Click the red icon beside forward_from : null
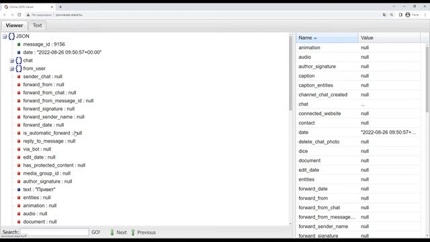The image size is (430, 242). [x=19, y=85]
